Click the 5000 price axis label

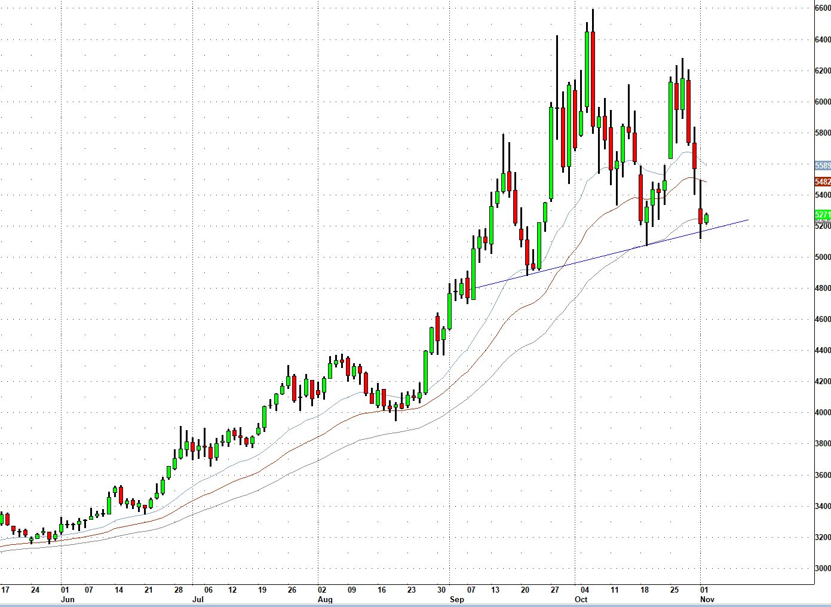[x=823, y=257]
